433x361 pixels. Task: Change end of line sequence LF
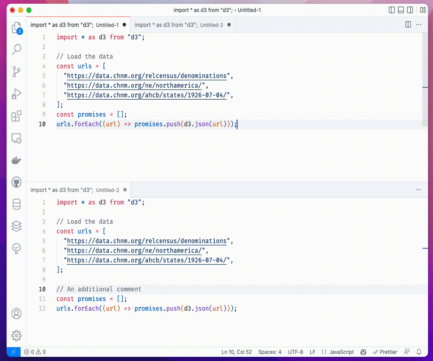(x=312, y=352)
